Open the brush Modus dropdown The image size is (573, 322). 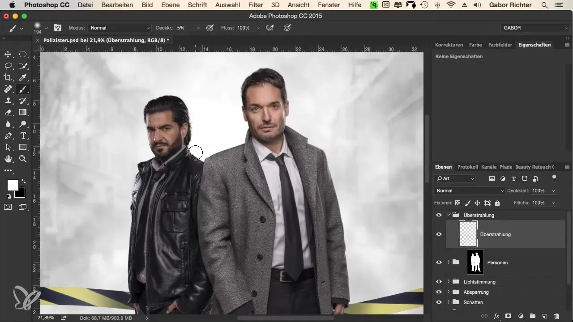[x=120, y=28]
